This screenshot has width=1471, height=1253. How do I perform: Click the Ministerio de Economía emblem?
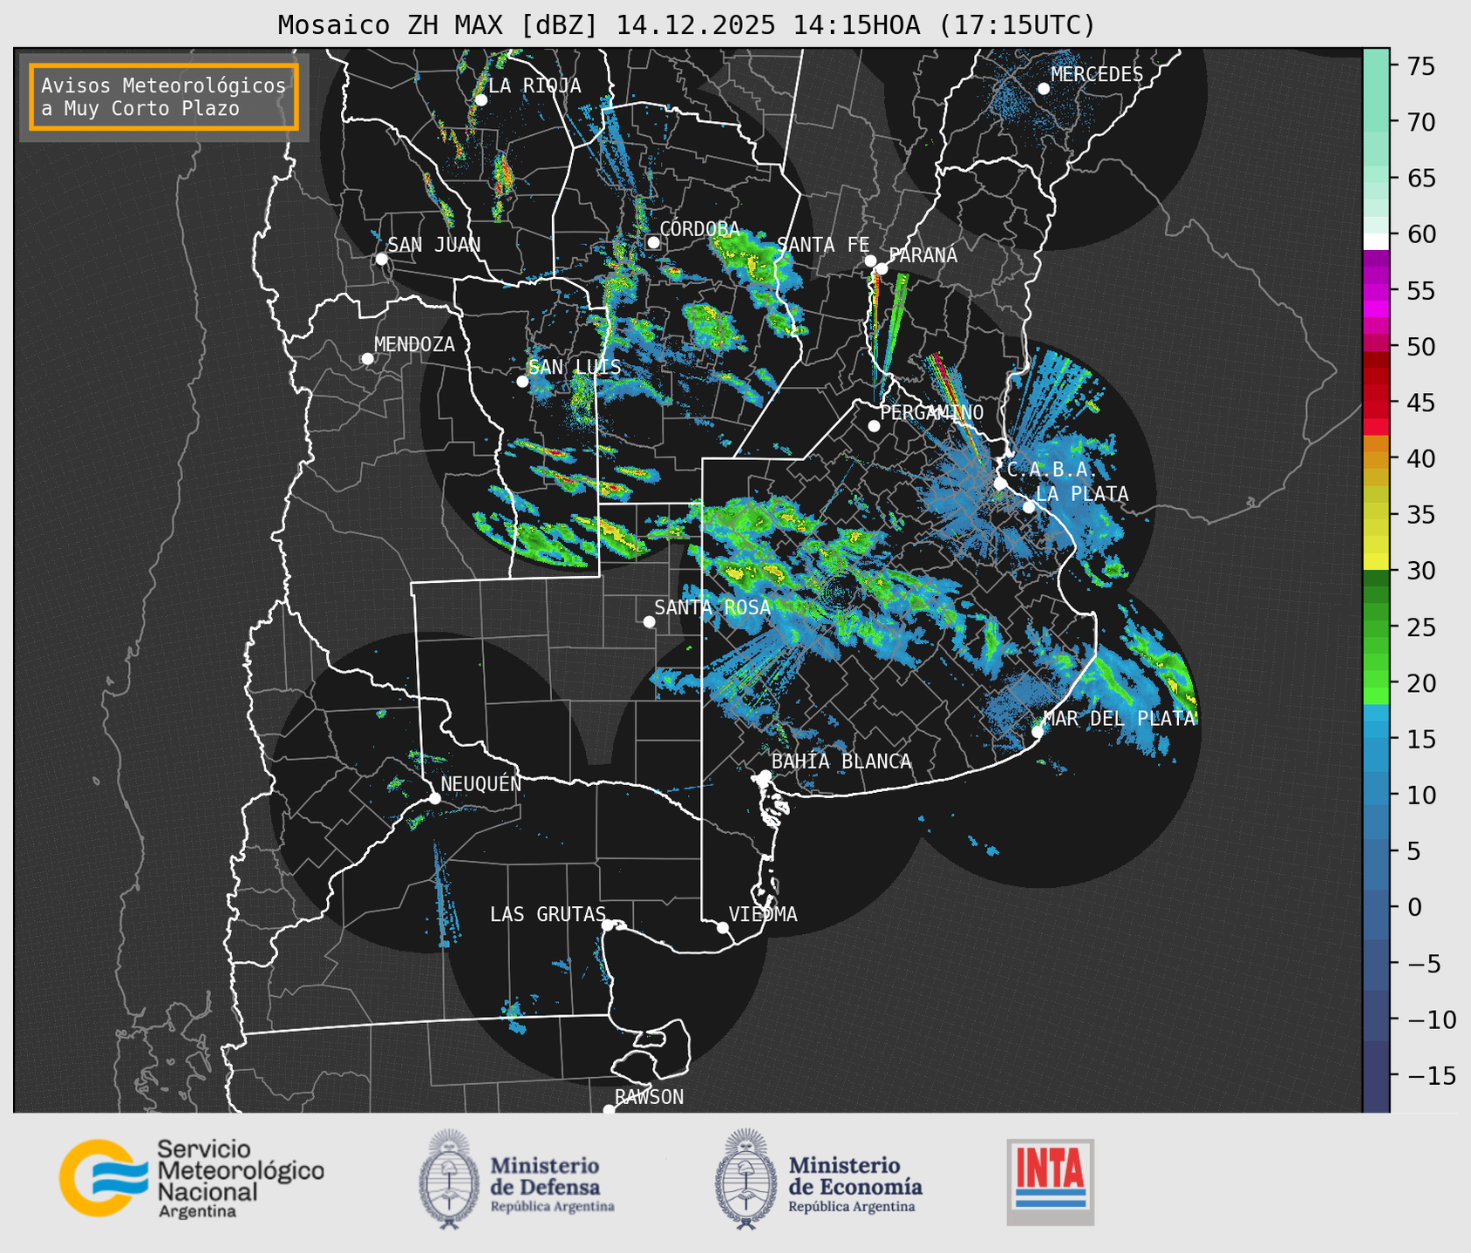coord(746,1179)
